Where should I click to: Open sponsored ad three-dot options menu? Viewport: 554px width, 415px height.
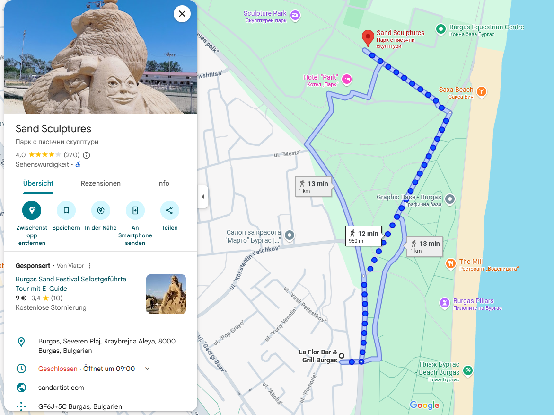point(90,266)
